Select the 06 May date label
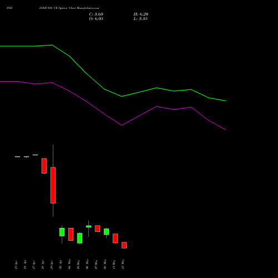The height and width of the screenshot is (278, 278). pyautogui.click(x=87, y=264)
